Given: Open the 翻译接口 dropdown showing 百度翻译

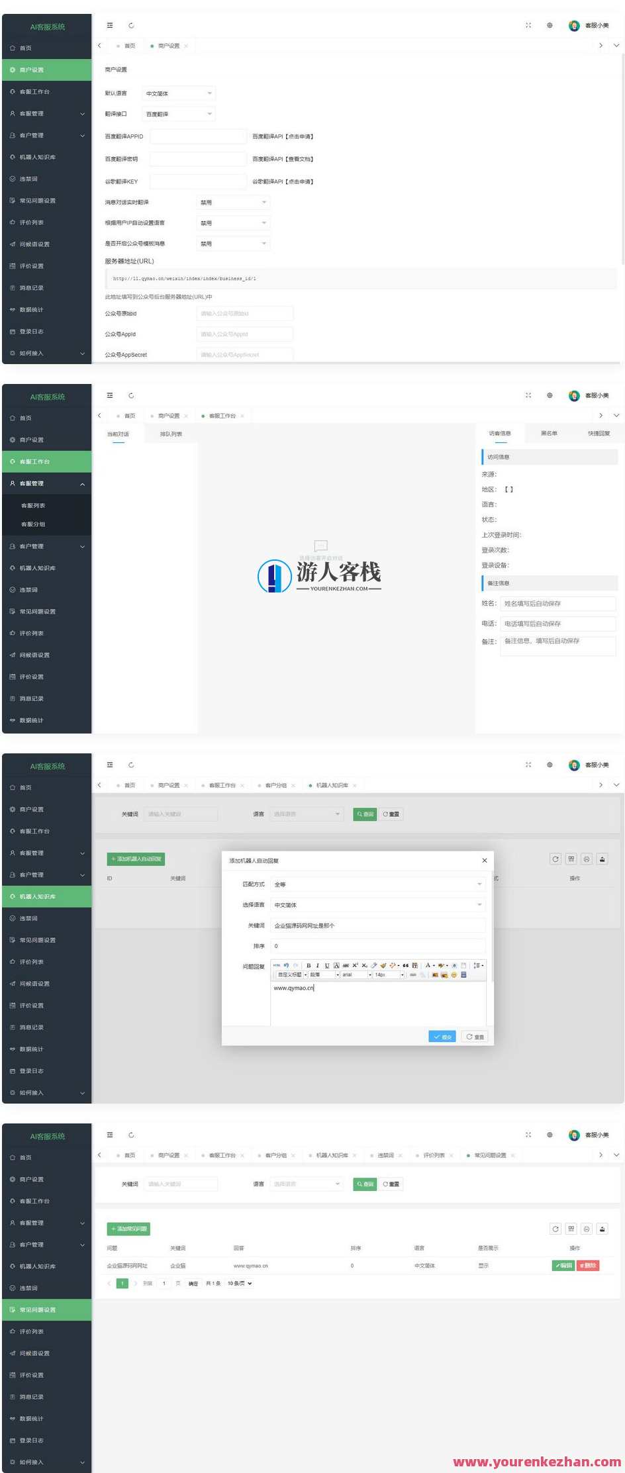Looking at the screenshot, I should tap(179, 114).
